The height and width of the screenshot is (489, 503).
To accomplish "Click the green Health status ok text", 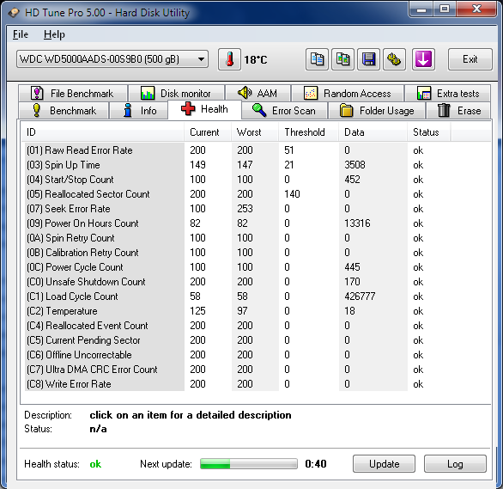I will click(x=95, y=464).
